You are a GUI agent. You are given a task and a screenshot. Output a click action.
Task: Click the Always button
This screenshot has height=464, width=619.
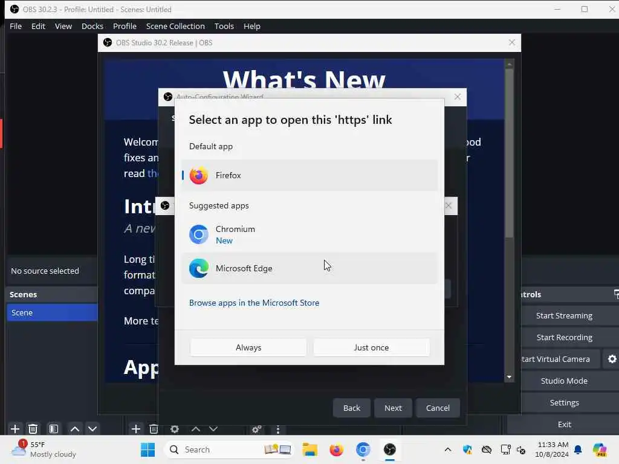tap(248, 347)
